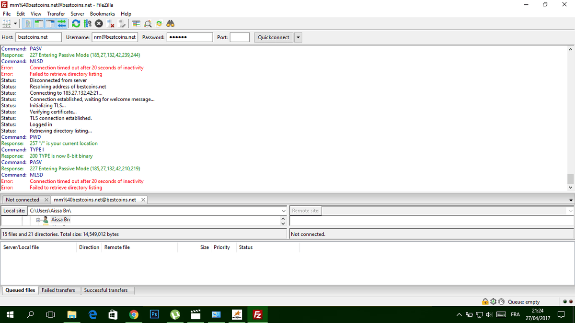Sort queue by Server/Local file column
This screenshot has width=575, height=323.
click(39, 247)
